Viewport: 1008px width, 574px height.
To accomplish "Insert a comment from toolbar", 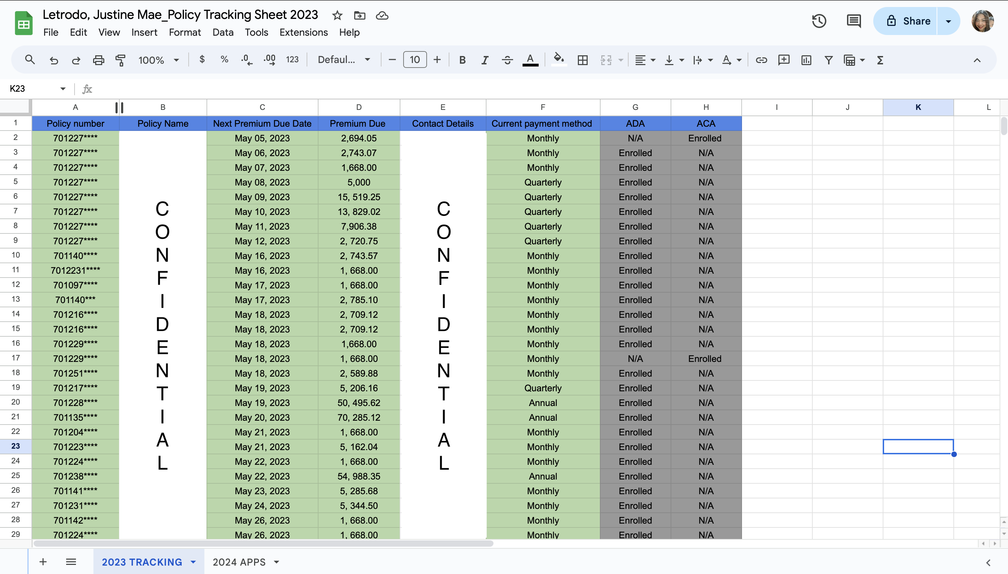I will pyautogui.click(x=784, y=60).
